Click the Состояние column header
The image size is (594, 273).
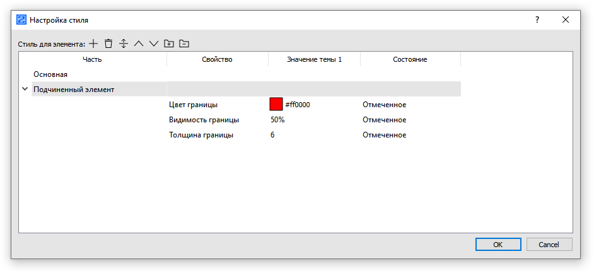click(410, 59)
